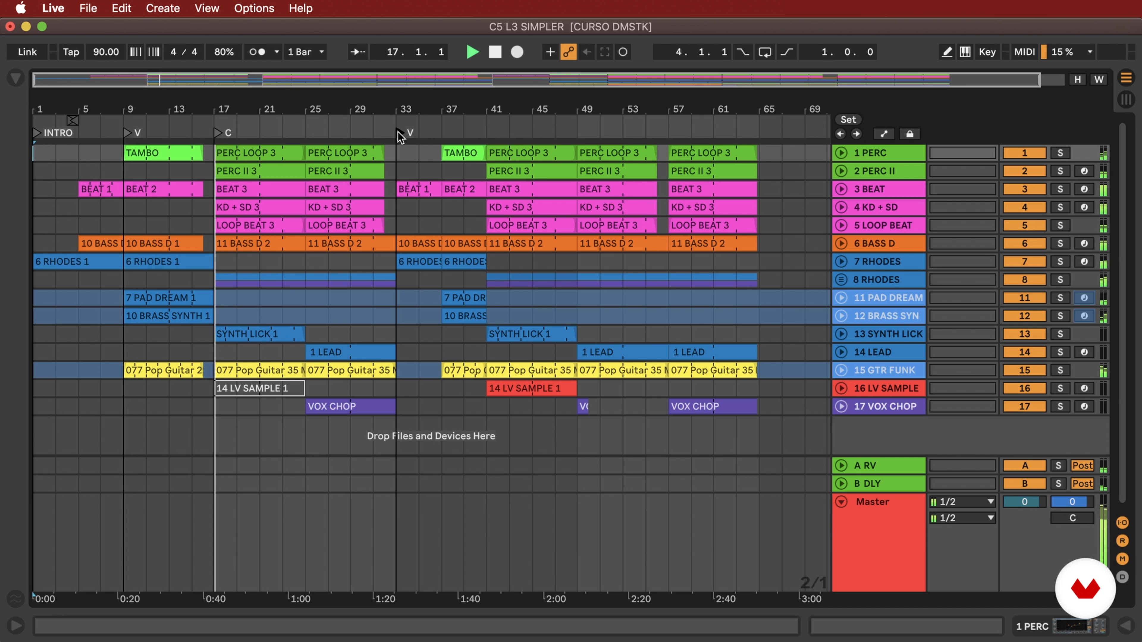This screenshot has height=642, width=1142.
Task: Solo the 3 BEAT track
Action: point(1060,189)
